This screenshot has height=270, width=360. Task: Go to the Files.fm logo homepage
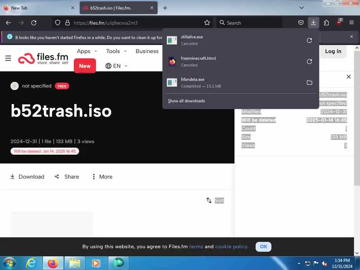43,58
